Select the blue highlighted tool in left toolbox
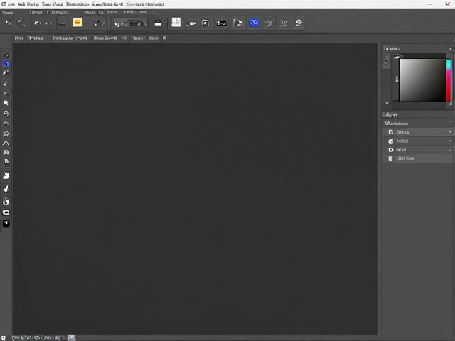 click(6, 64)
